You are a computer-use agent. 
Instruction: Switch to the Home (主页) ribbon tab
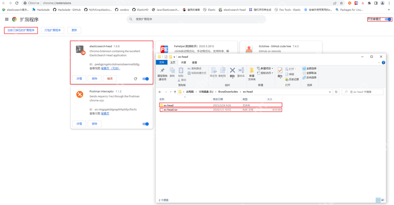(x=173, y=62)
